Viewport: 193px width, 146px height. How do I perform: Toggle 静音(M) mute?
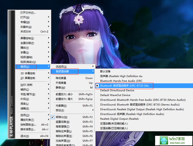[73, 88]
